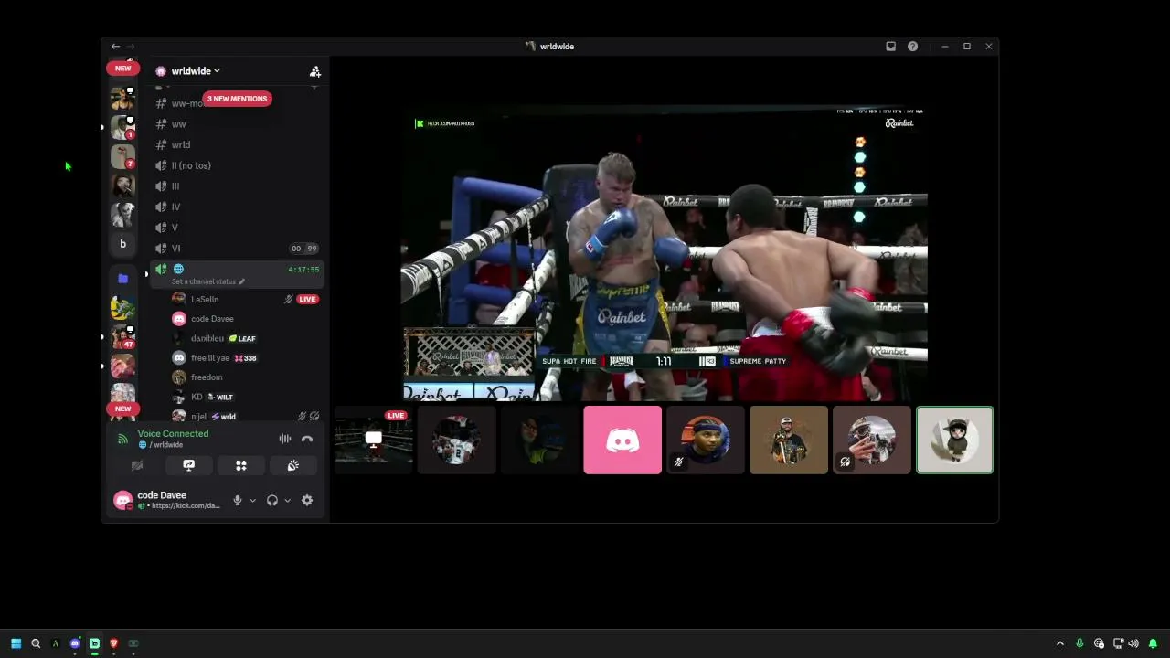Select the muted headband player avatar tile
Image resolution: width=1170 pixels, height=658 pixels.
706,440
